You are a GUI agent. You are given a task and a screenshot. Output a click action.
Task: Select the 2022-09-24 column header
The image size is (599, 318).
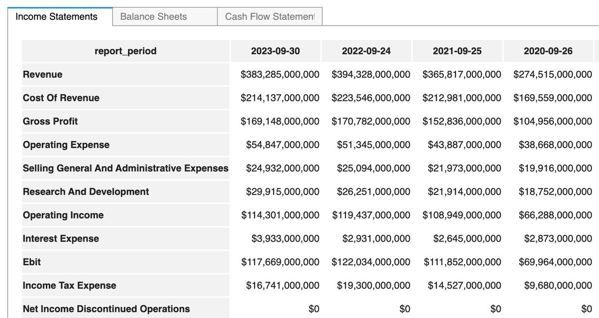point(366,51)
